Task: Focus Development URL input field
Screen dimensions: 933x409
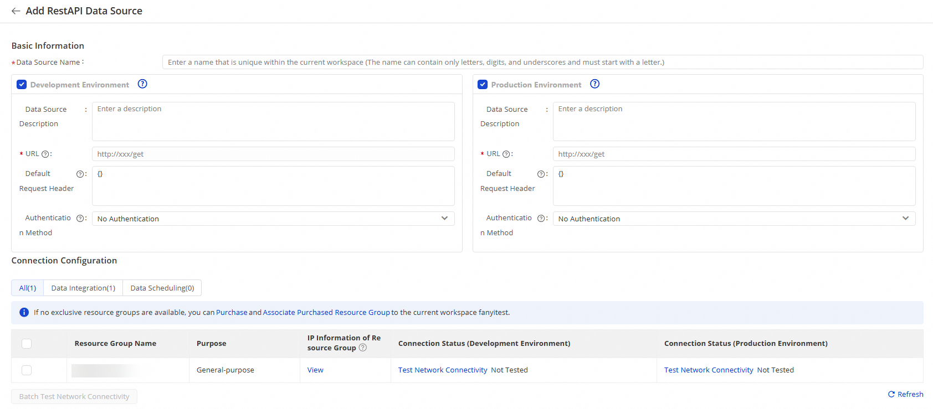Action: coord(273,154)
